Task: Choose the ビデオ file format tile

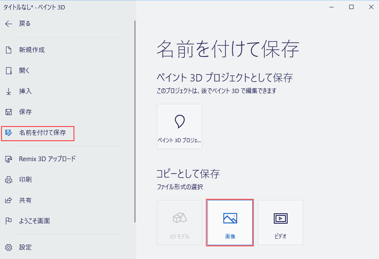Action: (x=280, y=222)
